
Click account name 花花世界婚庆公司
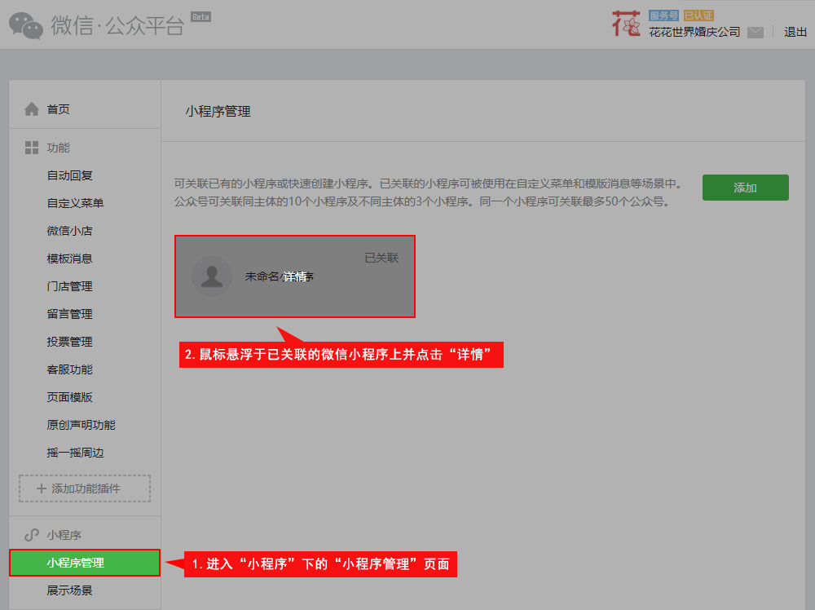coord(694,33)
